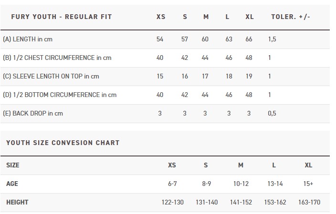Viewport: 336px width, 214px height.
Task: Click the SIZE row label in the conversion chart
Action: [12, 165]
